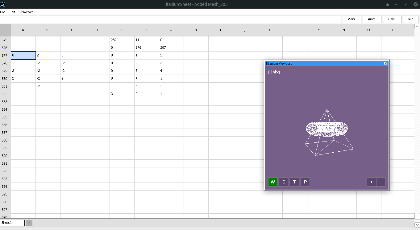Select column E header
Image resolution: width=420 pixels, height=230 pixels.
point(122,30)
